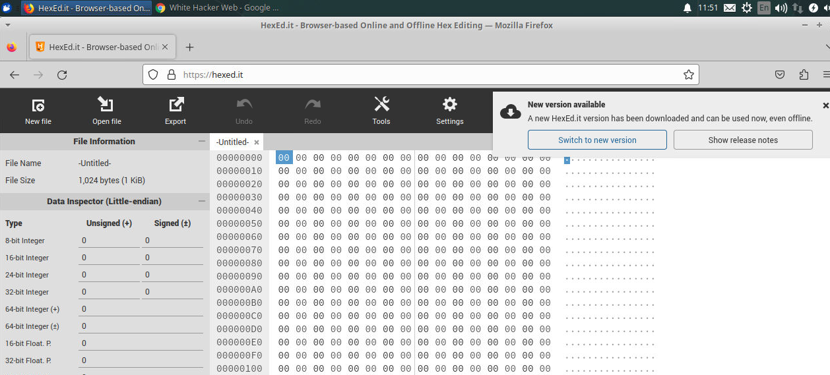The image size is (830, 375).
Task: Collapse the Data Inspector panel
Action: point(202,201)
